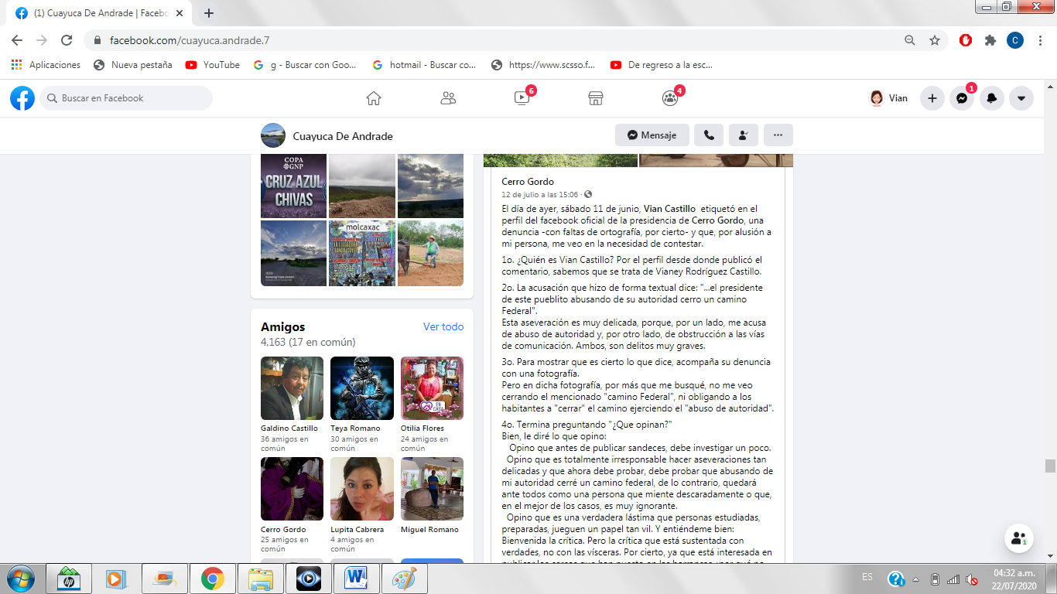This screenshot has height=594, width=1057.
Task: Open the Nueva pestaña bookmark
Action: [x=133, y=65]
